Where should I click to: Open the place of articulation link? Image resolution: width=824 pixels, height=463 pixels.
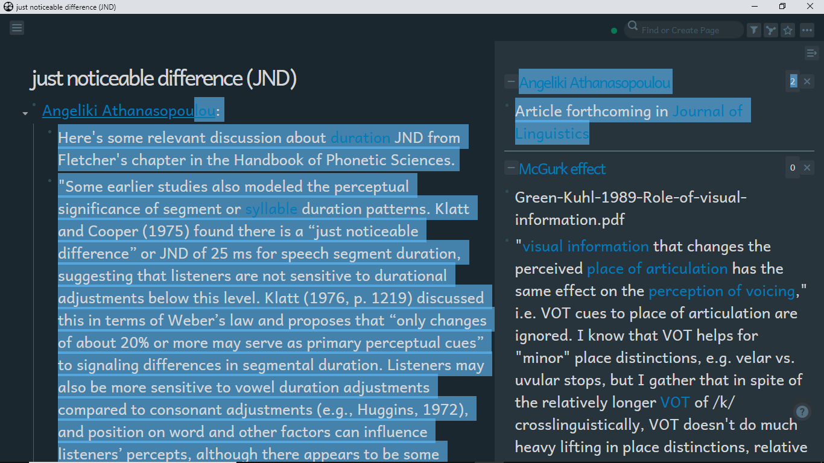[657, 268]
